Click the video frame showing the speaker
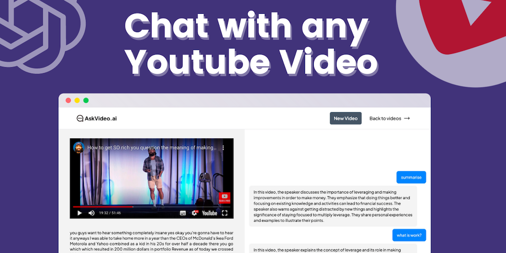 pyautogui.click(x=152, y=178)
